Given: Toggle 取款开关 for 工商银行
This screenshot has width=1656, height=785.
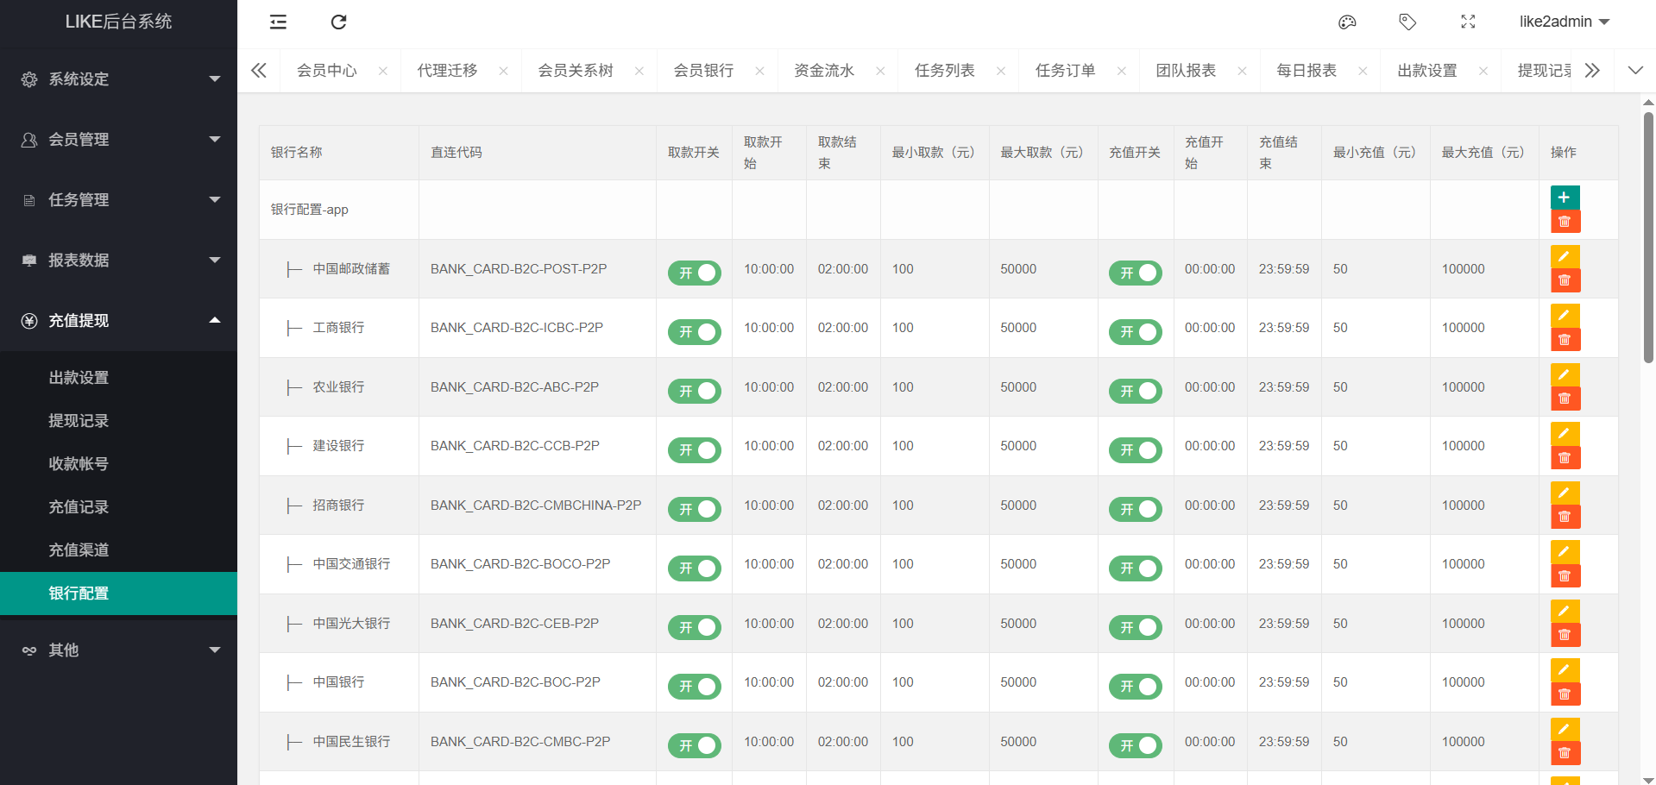Looking at the screenshot, I should [x=695, y=332].
